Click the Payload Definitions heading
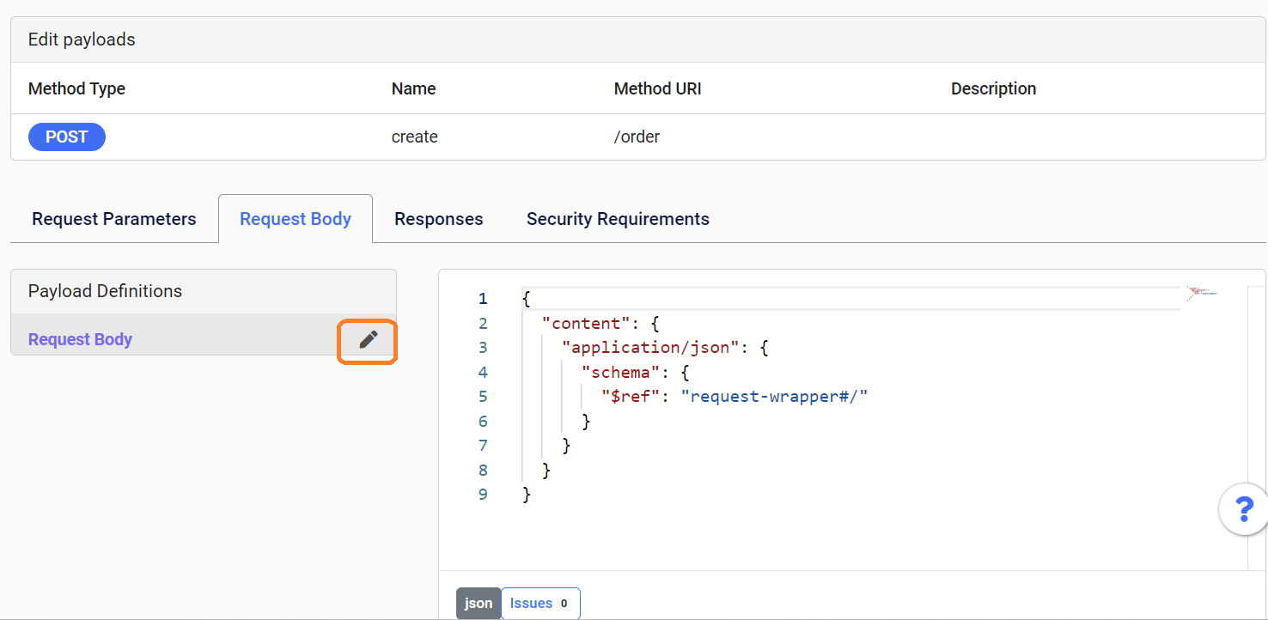This screenshot has height=620, width=1268. tap(105, 291)
